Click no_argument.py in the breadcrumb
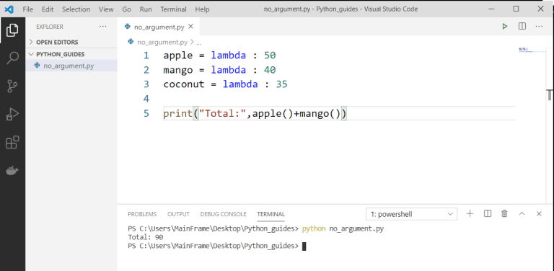Screen dimensions: 554x271 point(162,43)
